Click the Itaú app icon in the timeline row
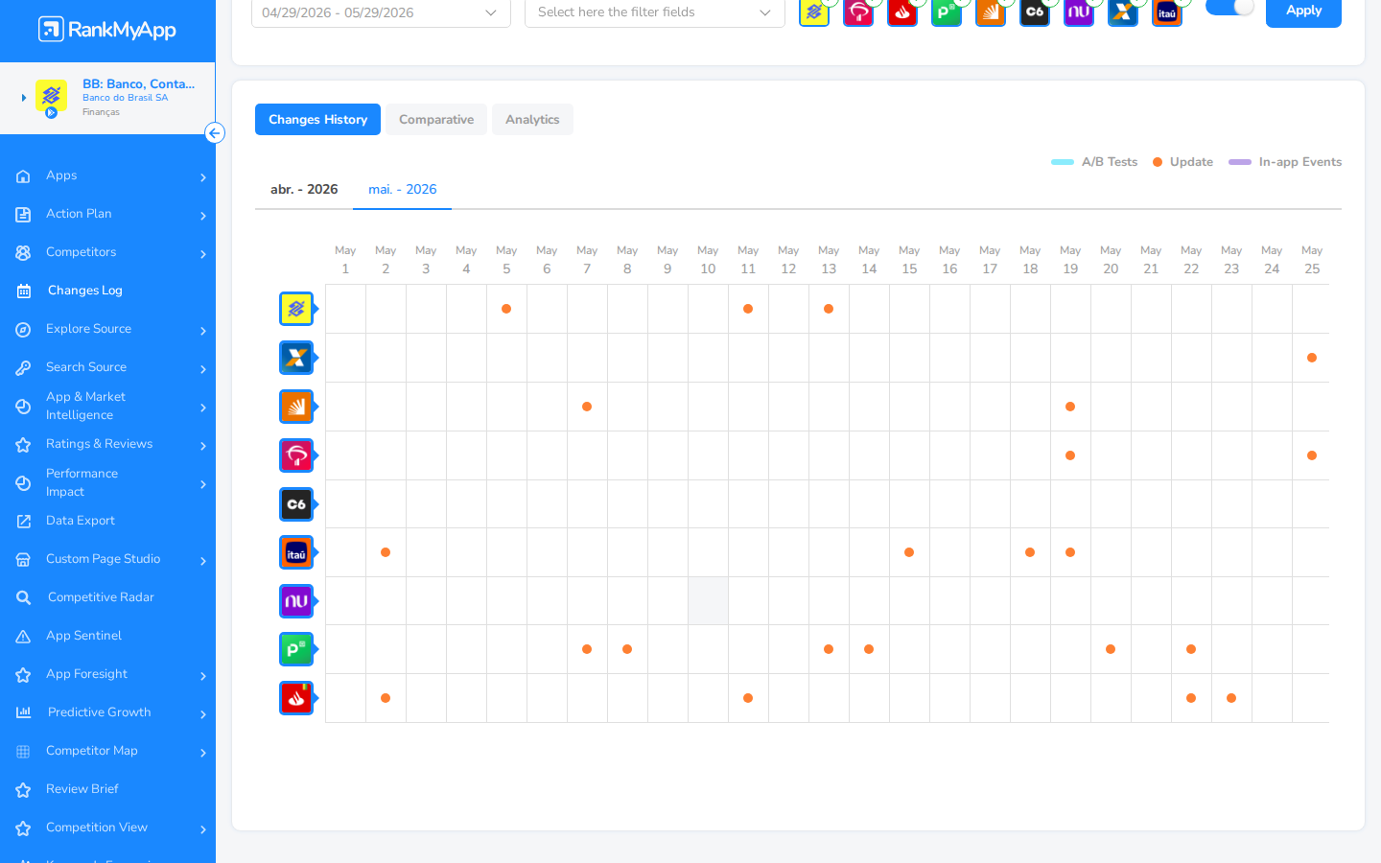 [x=296, y=552]
